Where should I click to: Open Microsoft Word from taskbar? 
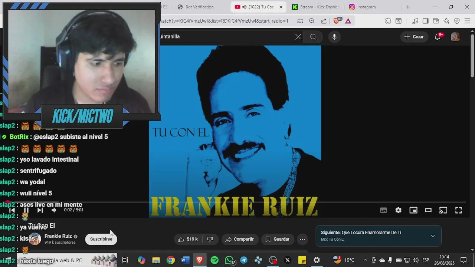click(185, 260)
